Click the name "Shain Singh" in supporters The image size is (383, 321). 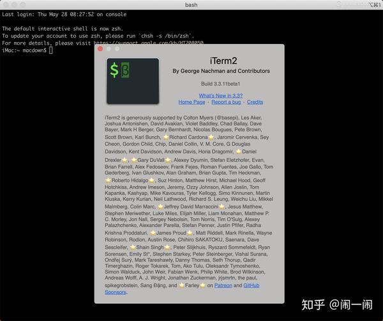(x=150, y=247)
